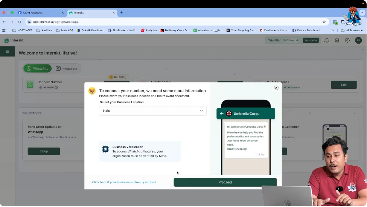Close the Facebook browser tab

click(x=62, y=13)
